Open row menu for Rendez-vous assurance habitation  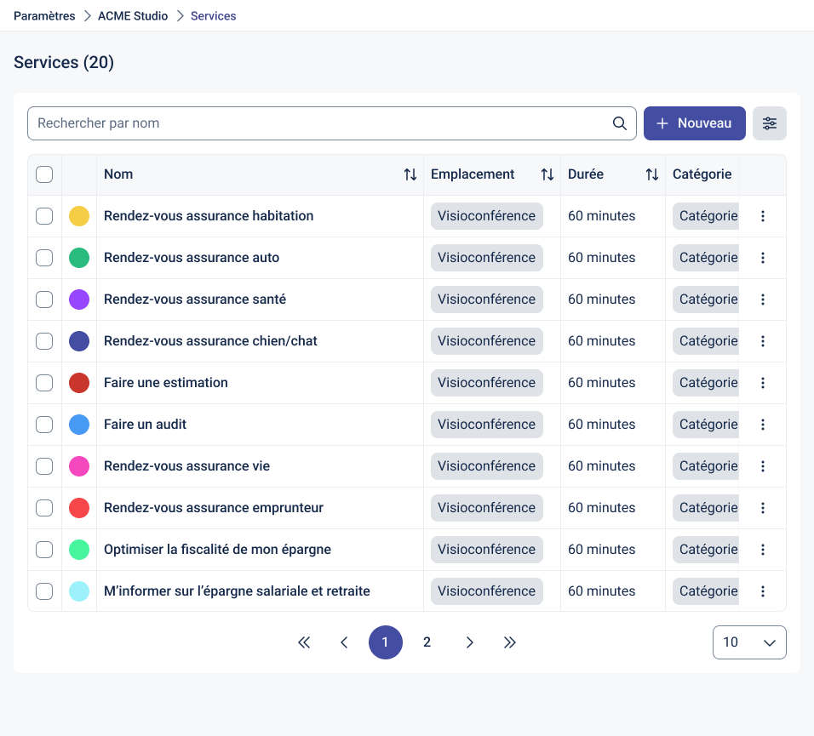tap(763, 216)
